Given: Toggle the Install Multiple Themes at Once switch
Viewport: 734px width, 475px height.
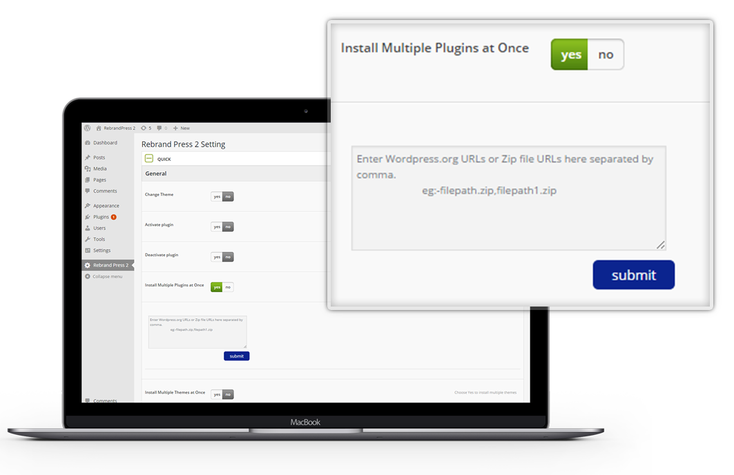Looking at the screenshot, I should click(x=222, y=394).
